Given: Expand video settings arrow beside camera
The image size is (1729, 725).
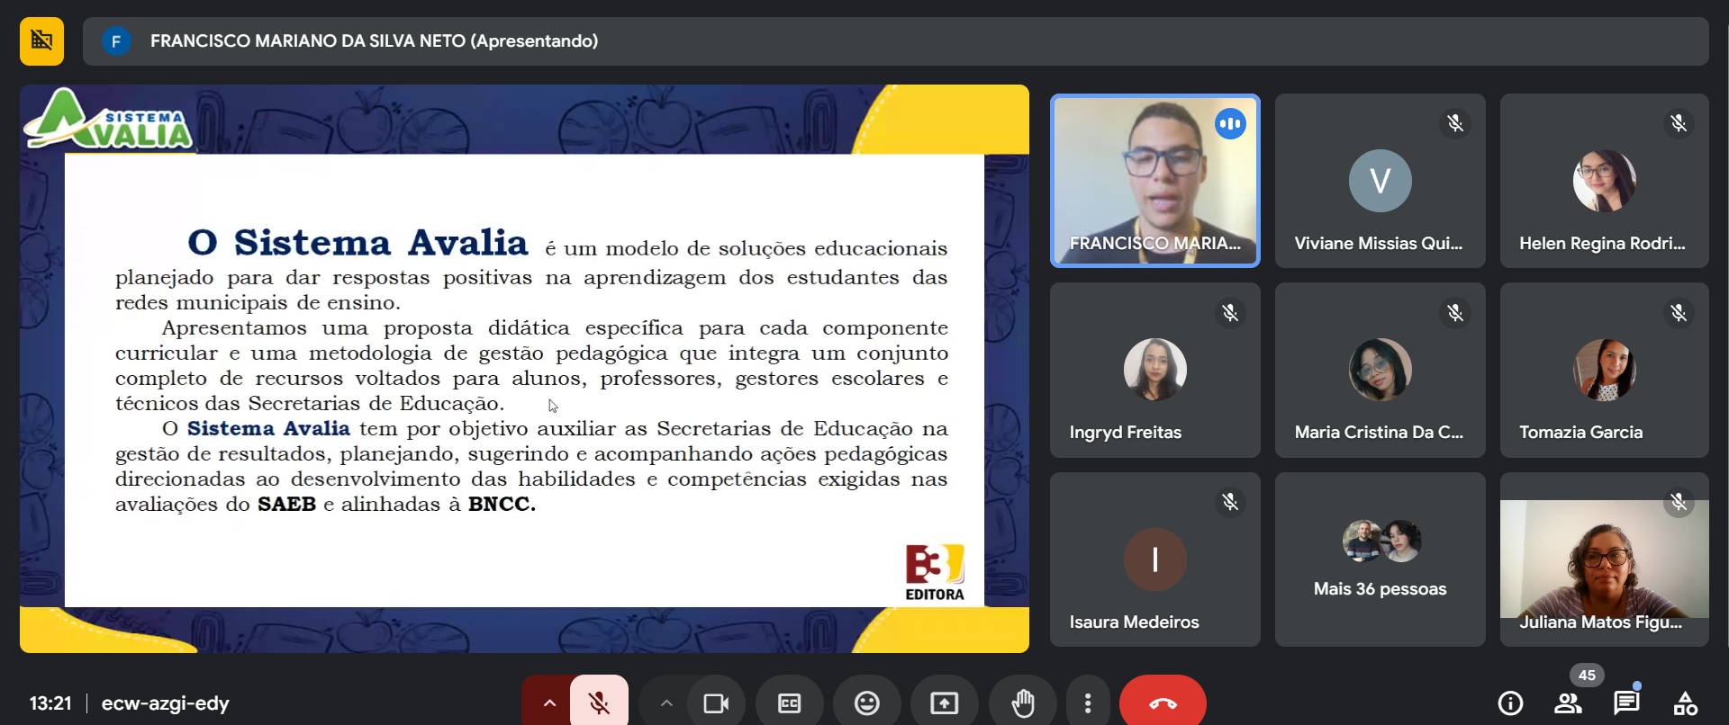Looking at the screenshot, I should (666, 703).
